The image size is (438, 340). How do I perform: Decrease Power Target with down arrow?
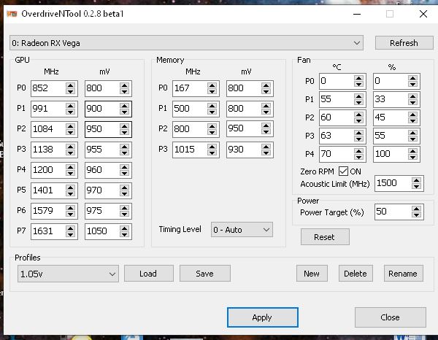[416, 215]
